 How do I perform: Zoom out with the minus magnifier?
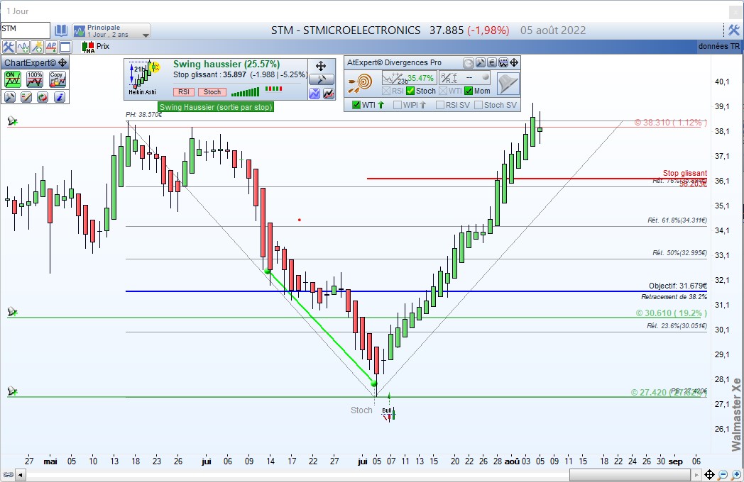pyautogui.click(x=723, y=474)
